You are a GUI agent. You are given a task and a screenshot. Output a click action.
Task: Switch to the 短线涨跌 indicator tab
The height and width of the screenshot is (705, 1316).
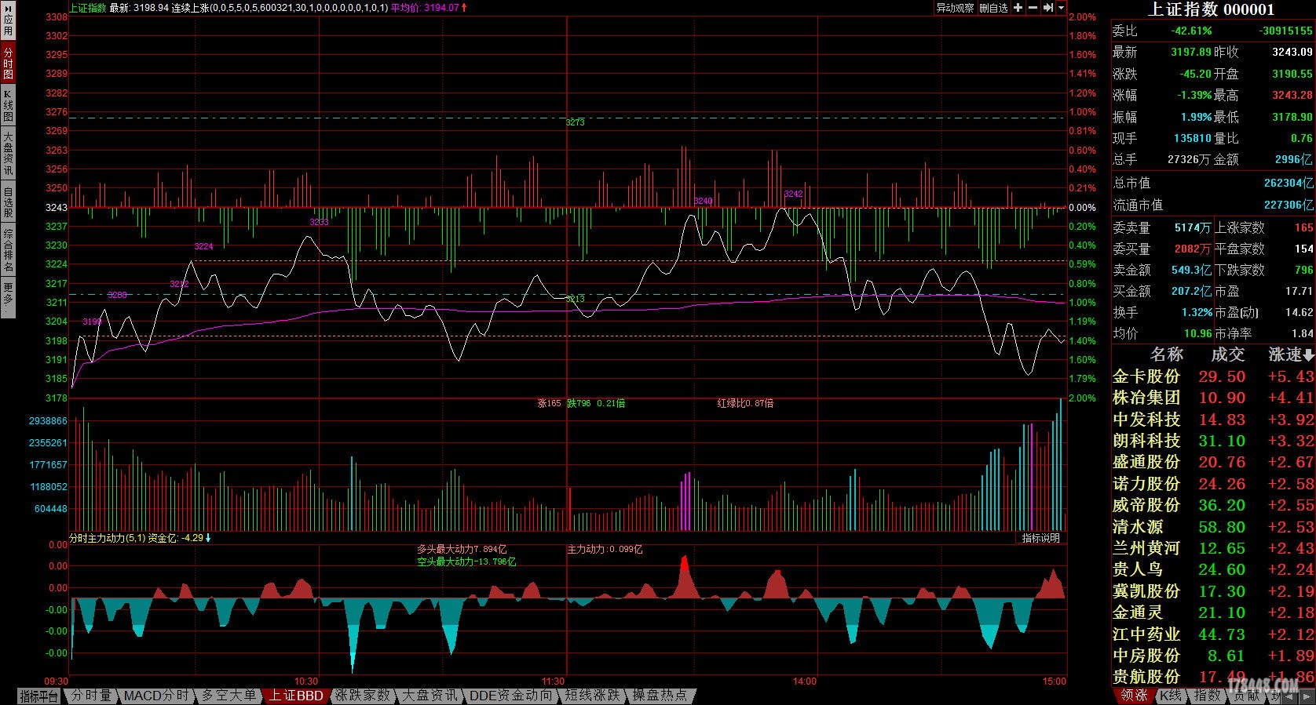pos(593,696)
